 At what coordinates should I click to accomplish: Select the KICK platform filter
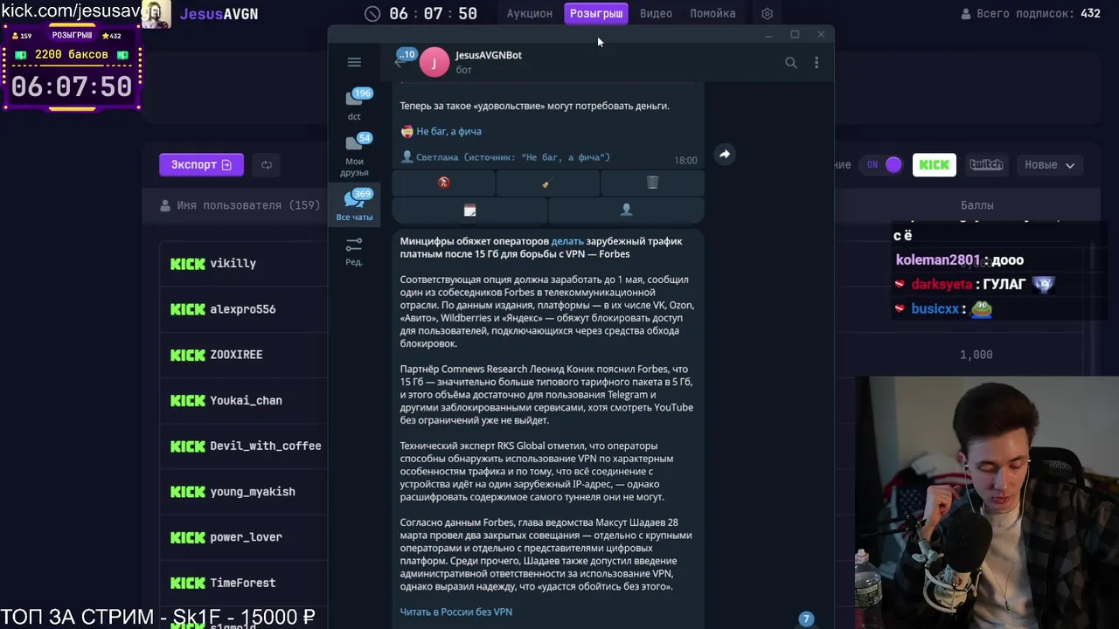[x=934, y=164]
